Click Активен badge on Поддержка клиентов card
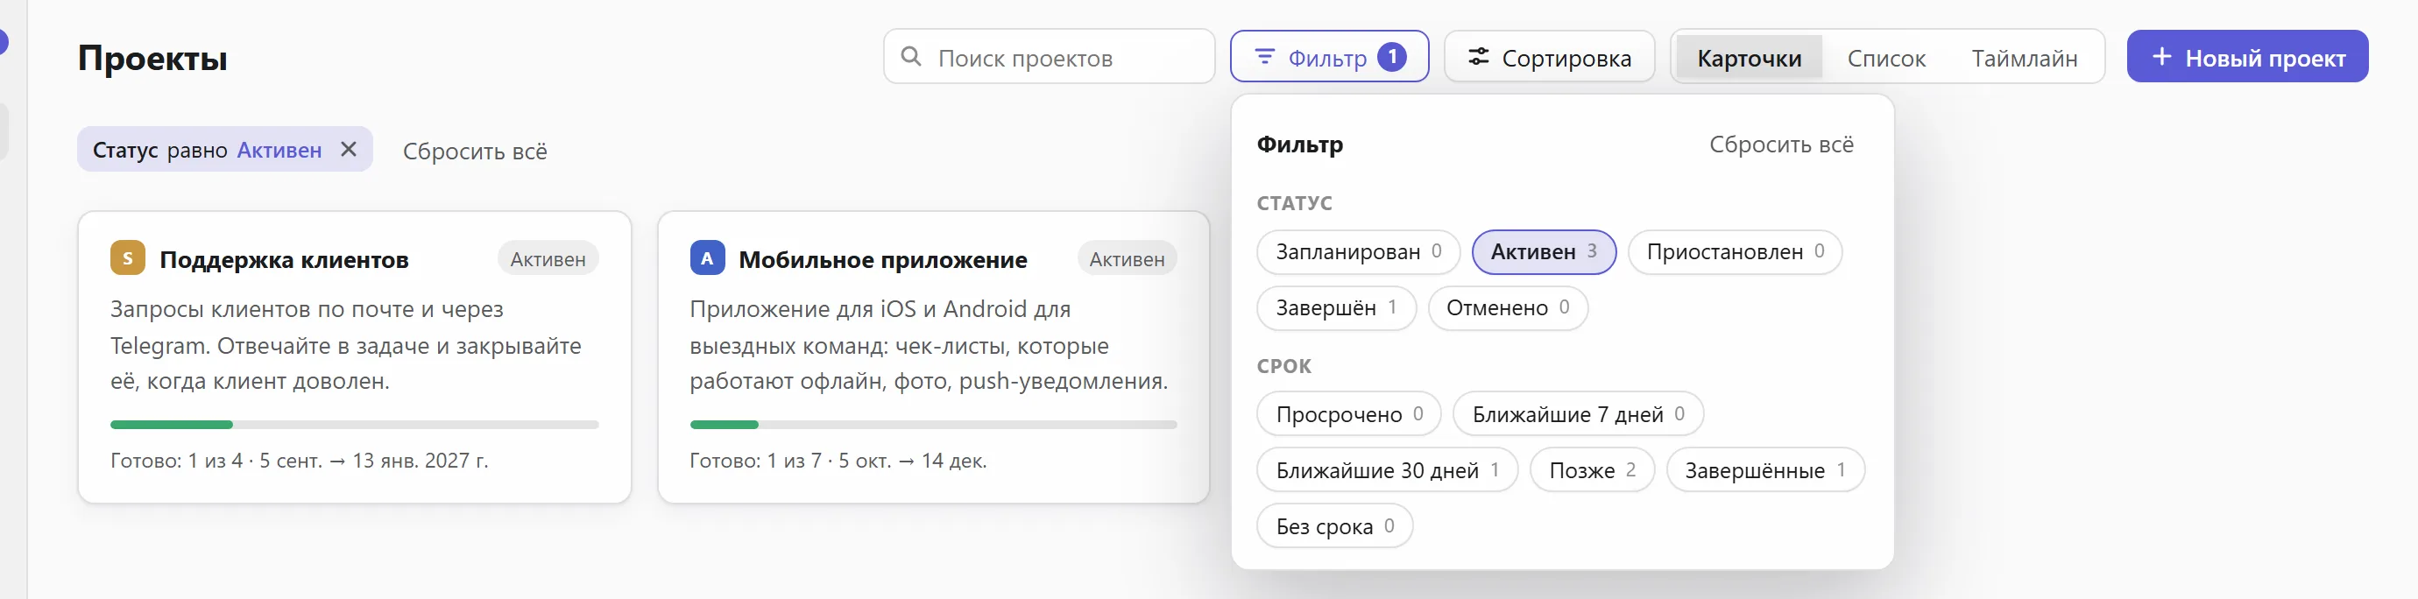 tap(548, 259)
